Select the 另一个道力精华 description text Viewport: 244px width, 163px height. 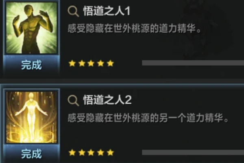tap(191, 118)
